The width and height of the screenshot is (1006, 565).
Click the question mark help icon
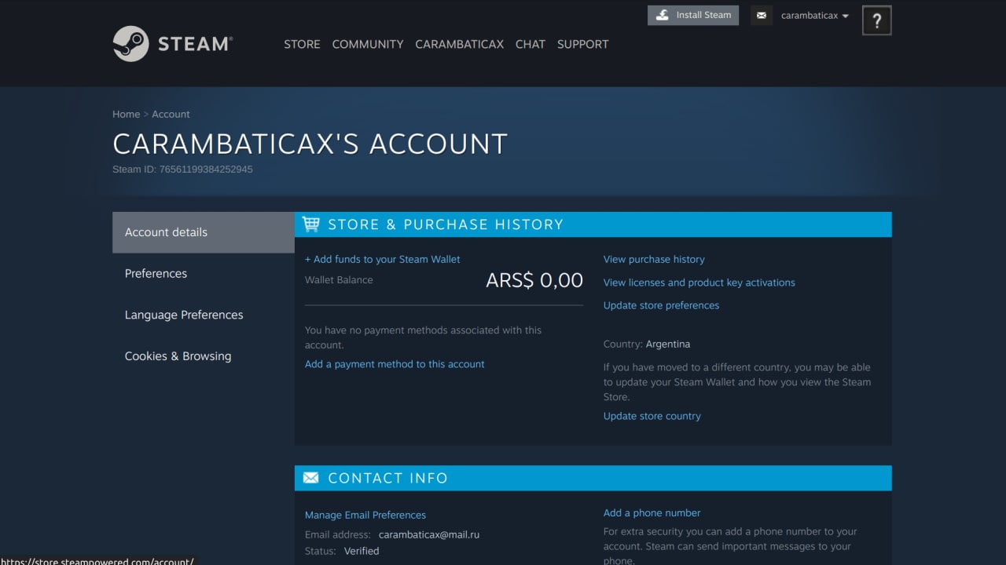877,21
